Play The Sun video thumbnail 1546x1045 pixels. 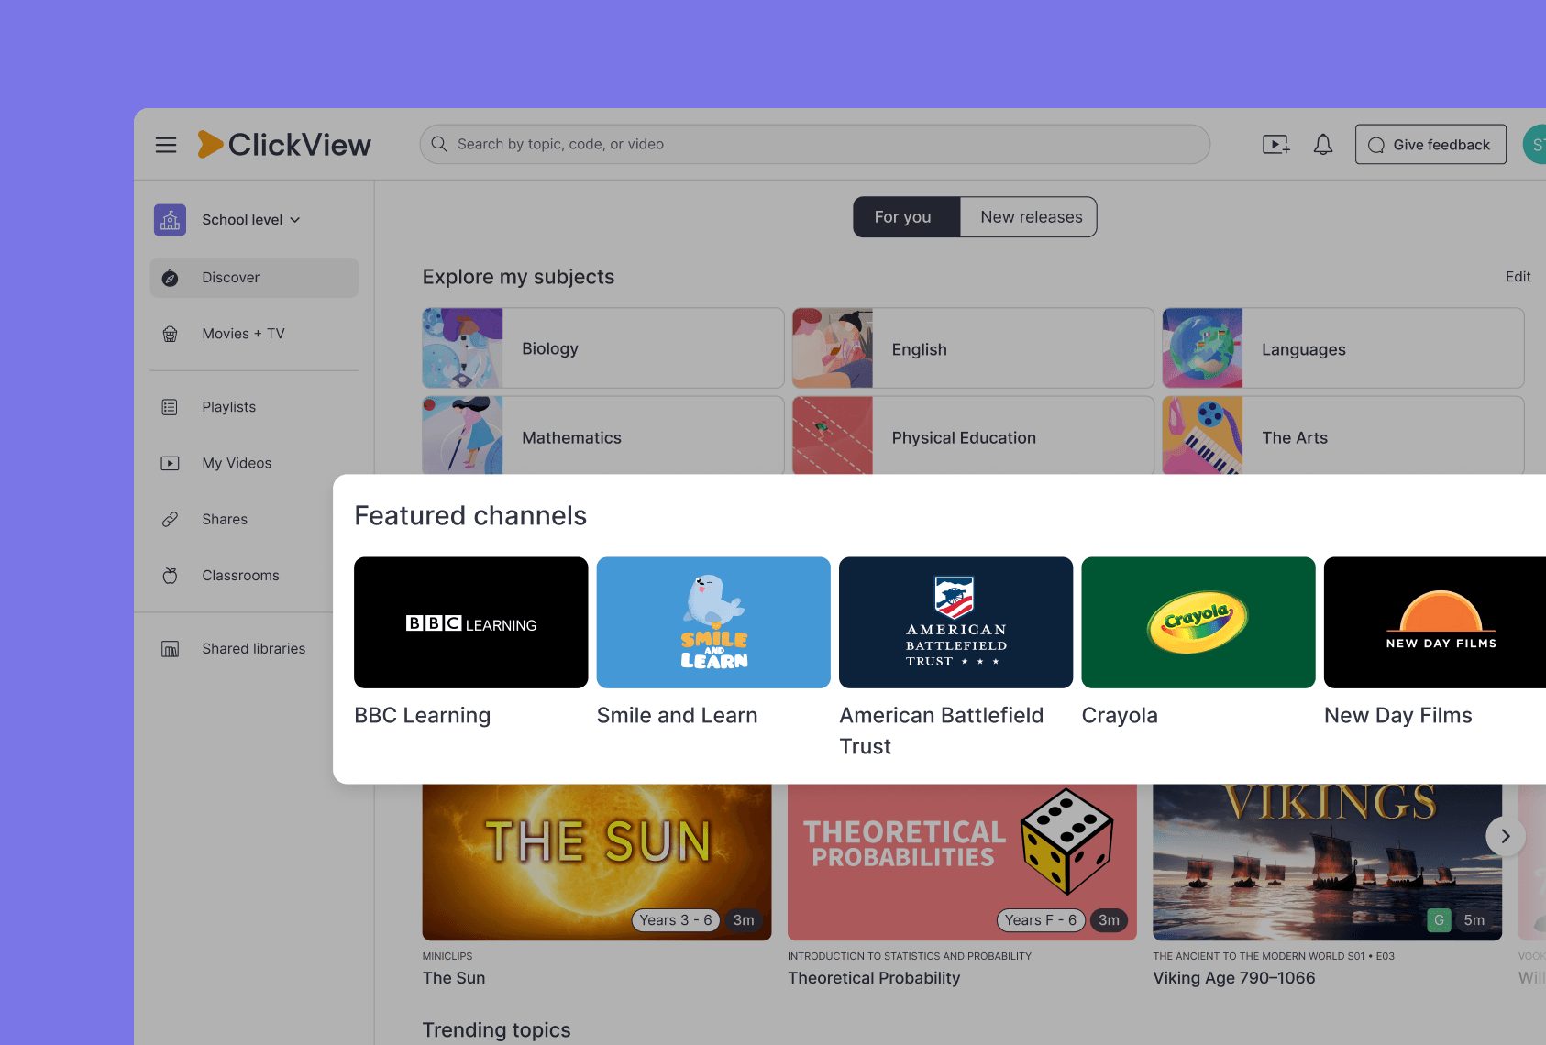(x=597, y=862)
